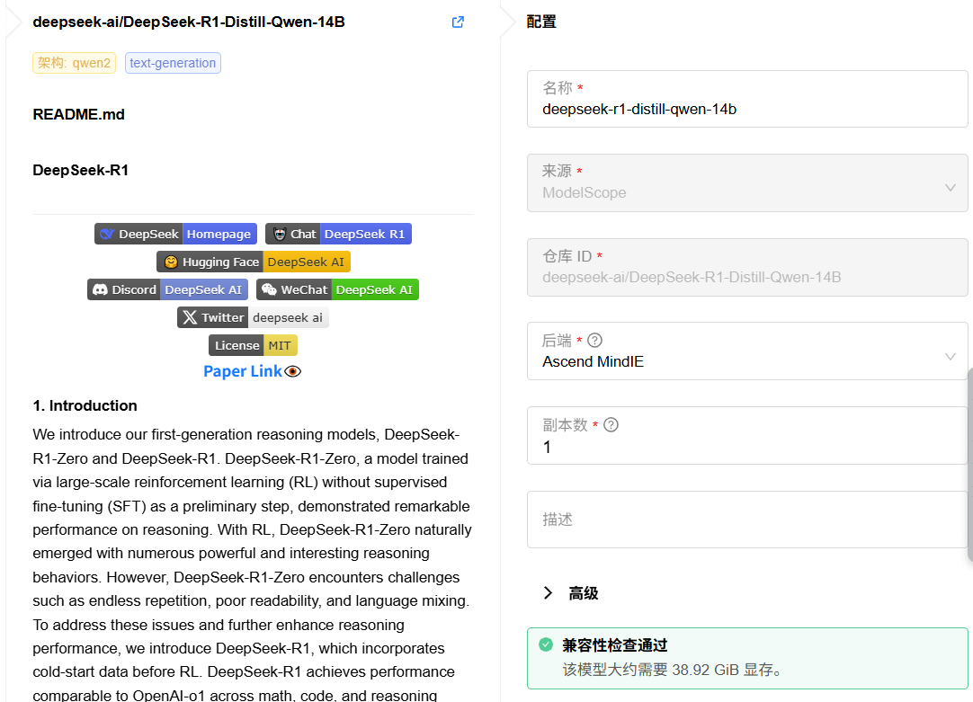Open the 后端 Ascend MindIE dropdown
Screen dimensions: 973x702
747,351
